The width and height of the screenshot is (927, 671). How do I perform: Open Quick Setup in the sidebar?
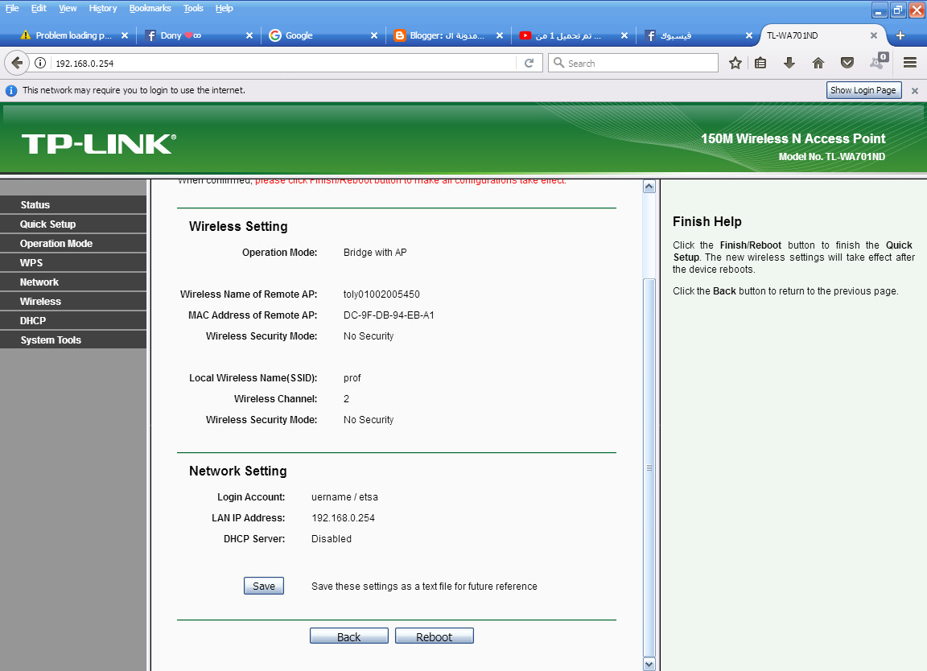(x=72, y=224)
